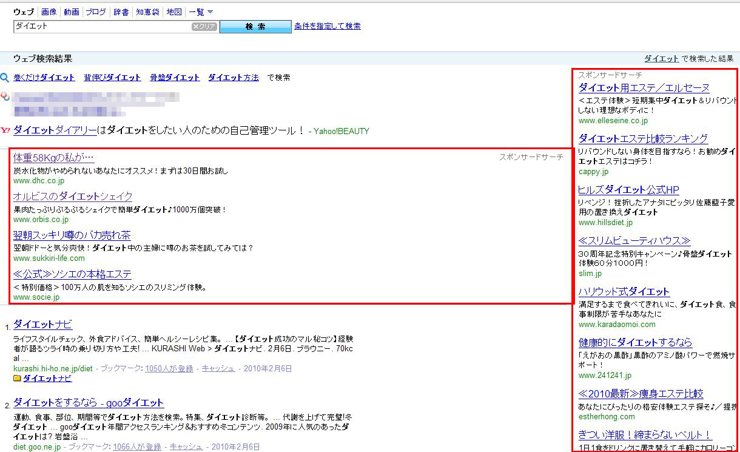
Task: Switch to the 知恵袋 search tab
Action: [x=147, y=12]
